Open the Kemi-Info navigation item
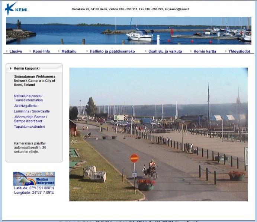This screenshot has width=257, height=222. pos(41,51)
